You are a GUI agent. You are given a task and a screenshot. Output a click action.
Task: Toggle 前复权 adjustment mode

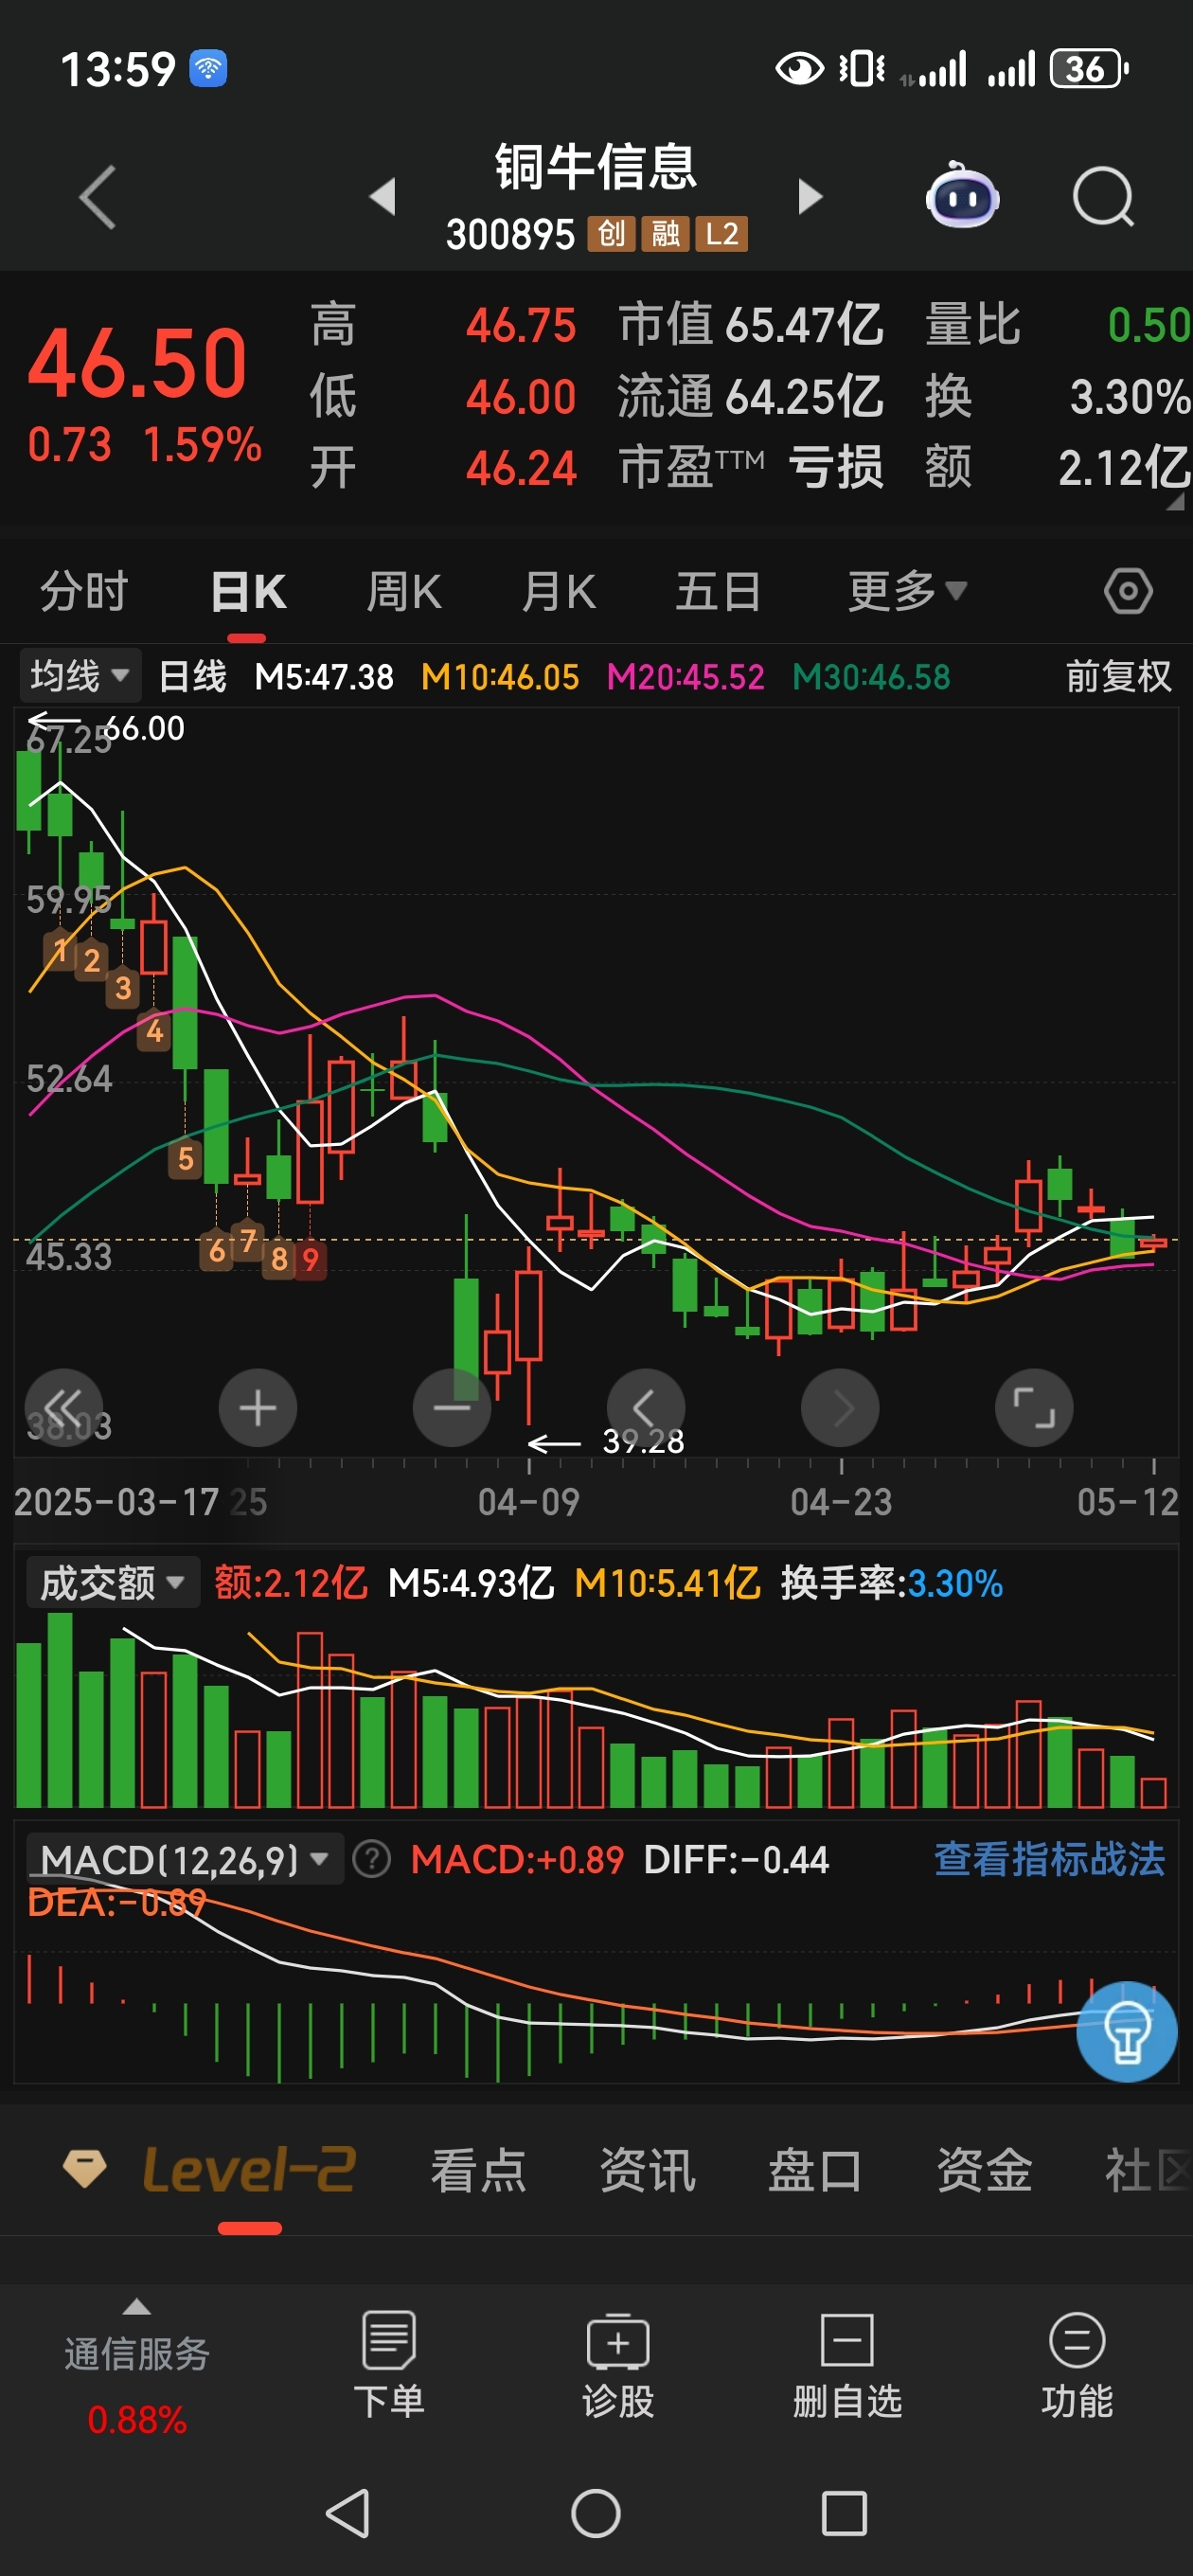(1118, 677)
